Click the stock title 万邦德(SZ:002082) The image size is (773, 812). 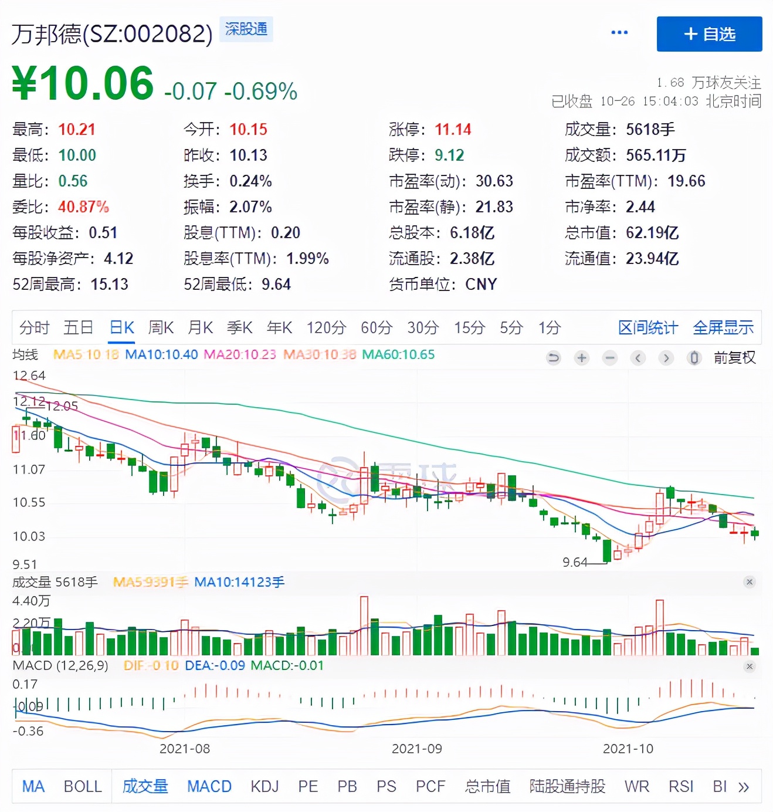coord(112,34)
